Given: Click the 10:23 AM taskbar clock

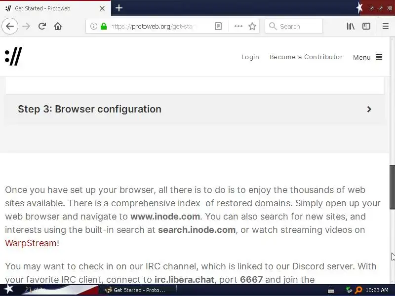Looking at the screenshot, I should click(377, 290).
